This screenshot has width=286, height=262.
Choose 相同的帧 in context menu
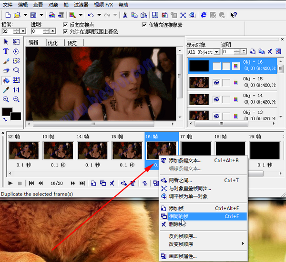[x=204, y=216]
